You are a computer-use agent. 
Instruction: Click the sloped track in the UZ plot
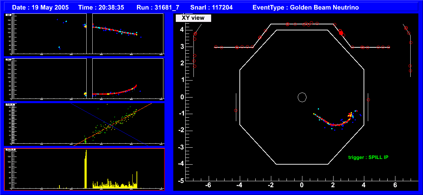click(117, 31)
